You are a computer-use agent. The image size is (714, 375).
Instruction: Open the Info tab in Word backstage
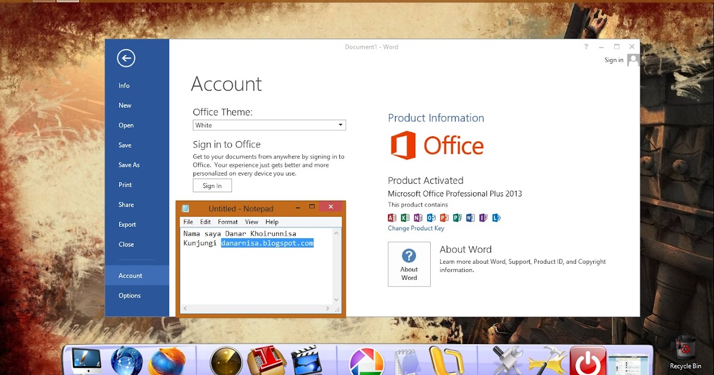click(137, 86)
